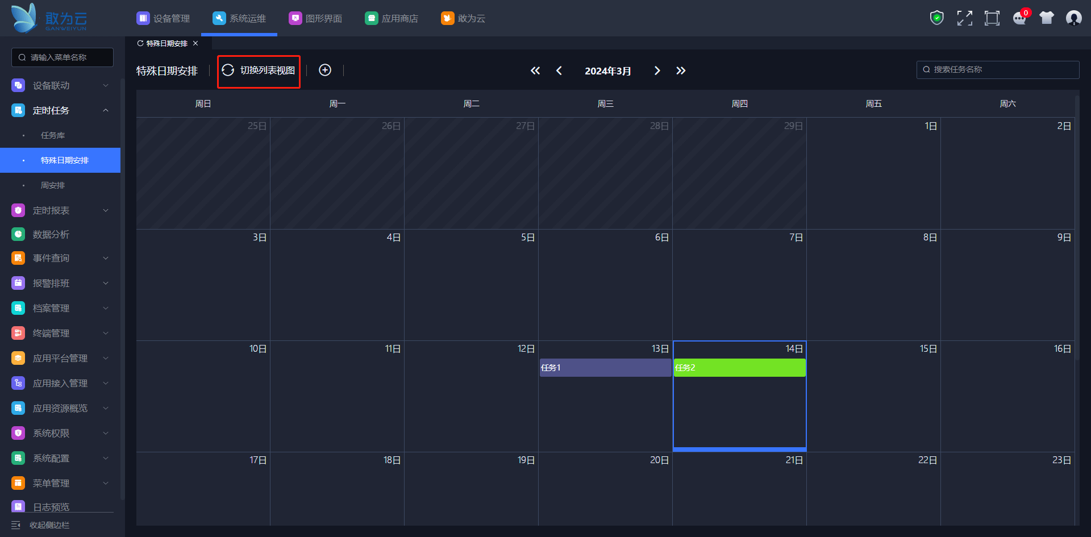Collapse the 定时任务 menu chevron

pyautogui.click(x=106, y=110)
